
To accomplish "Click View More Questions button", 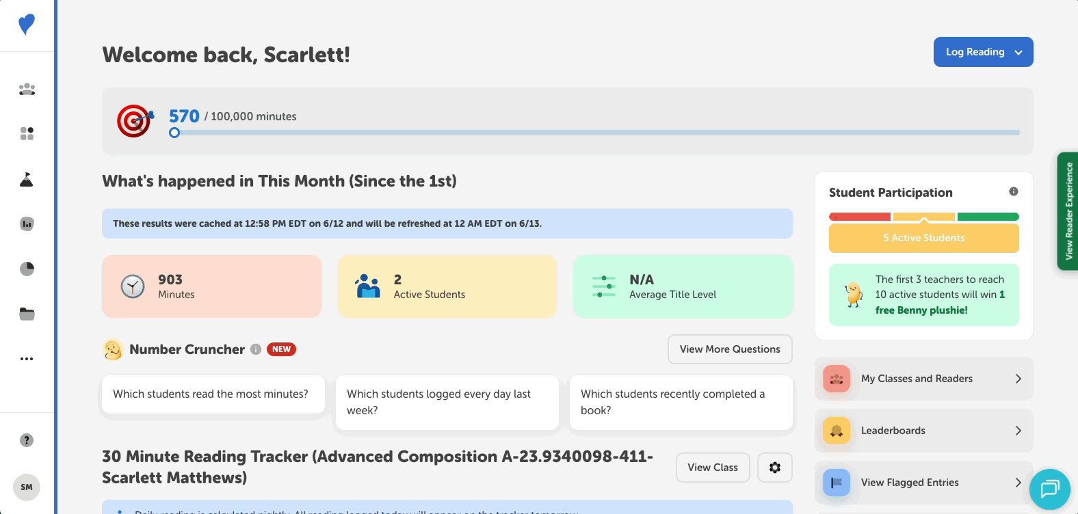I will 730,349.
